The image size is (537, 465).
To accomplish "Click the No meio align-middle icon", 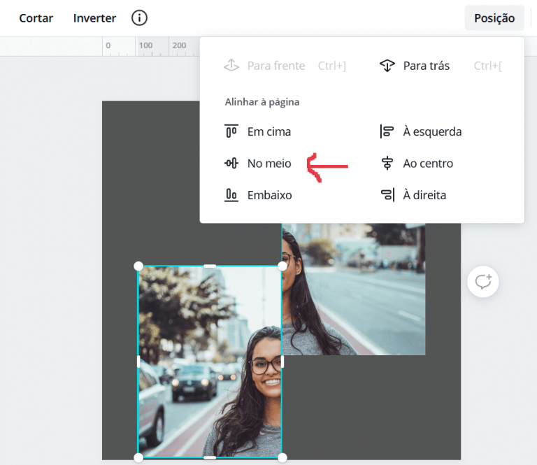I will [x=231, y=164].
